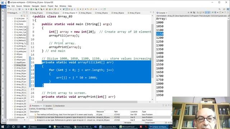Open Microsoft Excel from taskbar
The height and width of the screenshot is (129, 230).
point(128,127)
